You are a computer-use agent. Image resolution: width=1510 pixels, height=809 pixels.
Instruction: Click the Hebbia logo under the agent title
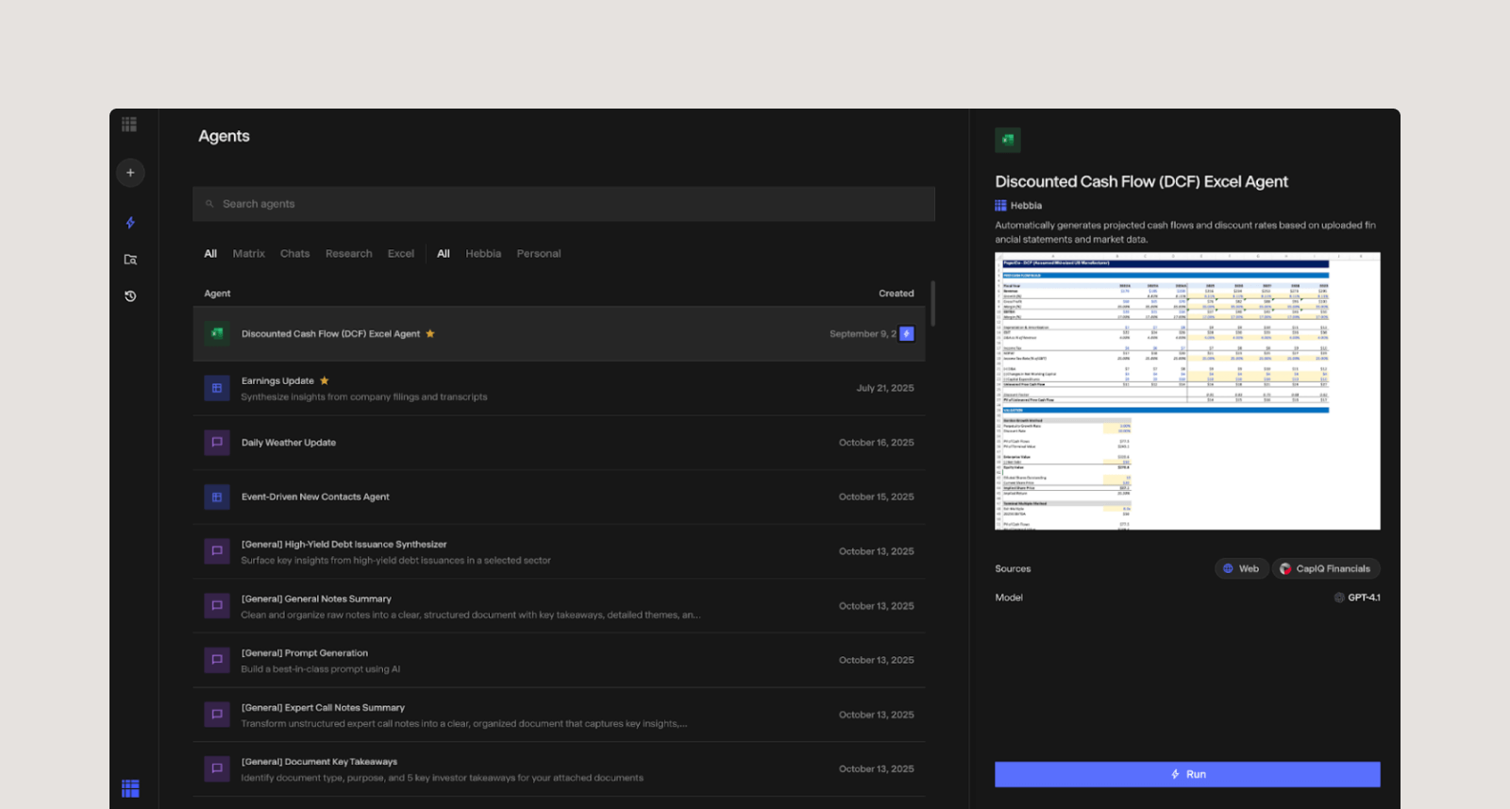[x=1000, y=205]
